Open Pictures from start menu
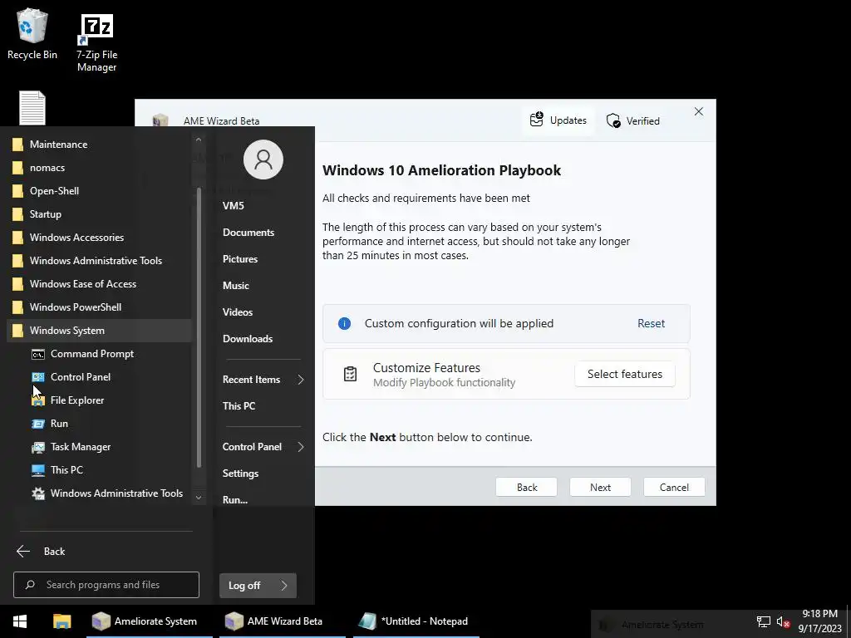851x638 pixels. coord(240,259)
